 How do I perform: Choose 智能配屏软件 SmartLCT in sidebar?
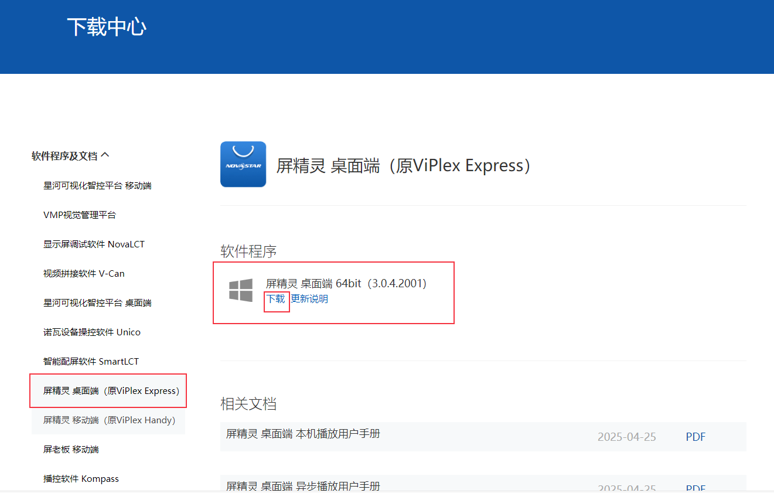[x=91, y=362]
